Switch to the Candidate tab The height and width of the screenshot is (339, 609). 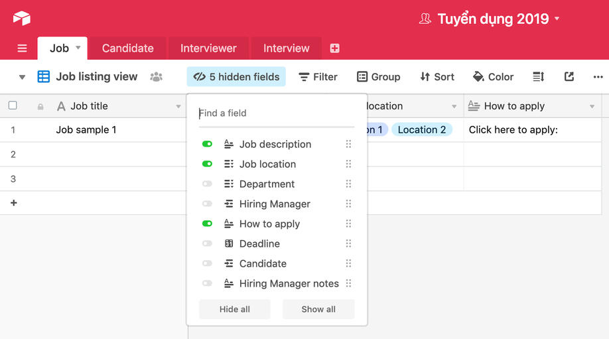pyautogui.click(x=127, y=48)
